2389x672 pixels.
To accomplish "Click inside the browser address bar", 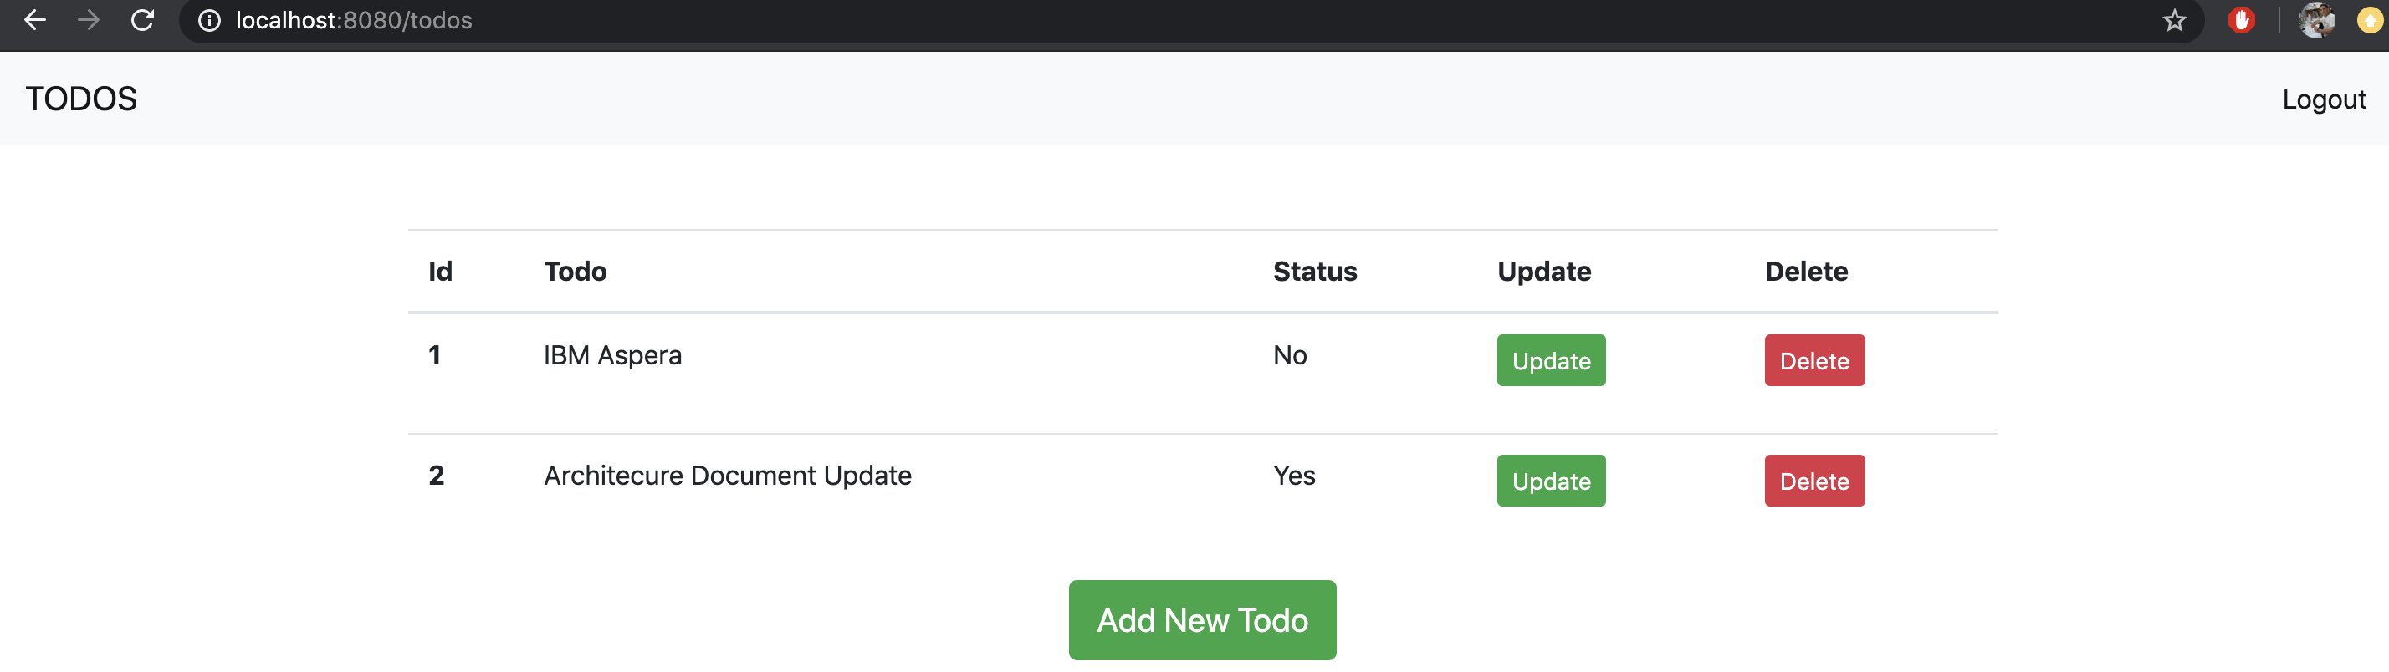I will (649, 19).
